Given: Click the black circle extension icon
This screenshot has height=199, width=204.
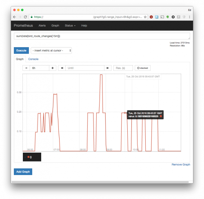Looking at the screenshot, I should click(x=173, y=17).
